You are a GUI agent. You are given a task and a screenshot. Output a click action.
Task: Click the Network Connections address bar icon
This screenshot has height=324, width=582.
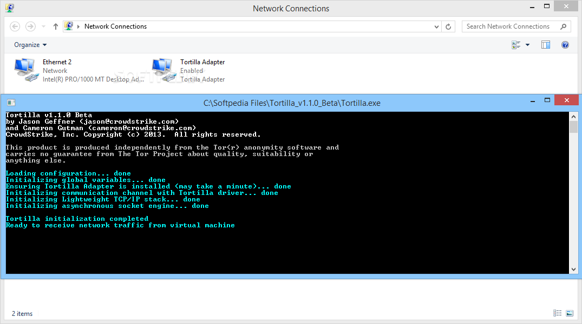(69, 26)
